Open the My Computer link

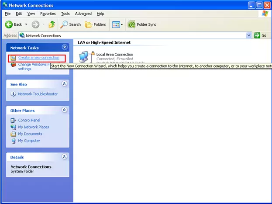click(x=29, y=141)
